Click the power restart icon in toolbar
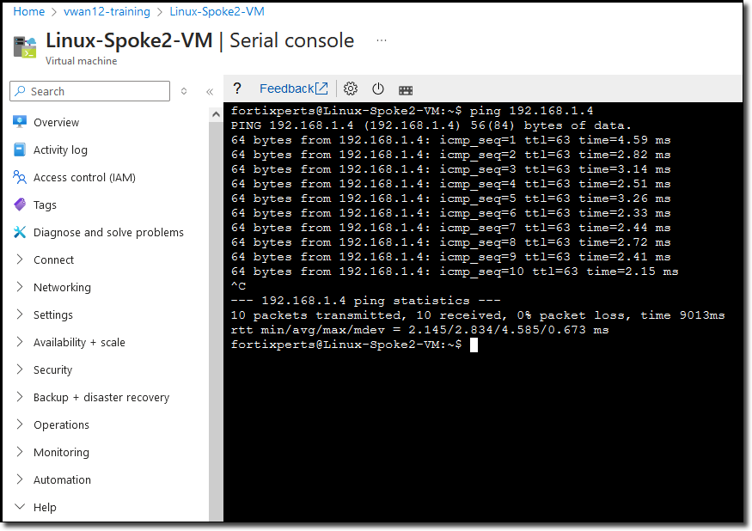Image resolution: width=752 pixels, height=531 pixels. click(378, 88)
